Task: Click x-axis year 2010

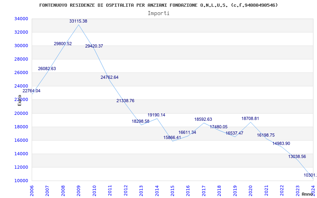Action: point(94,190)
